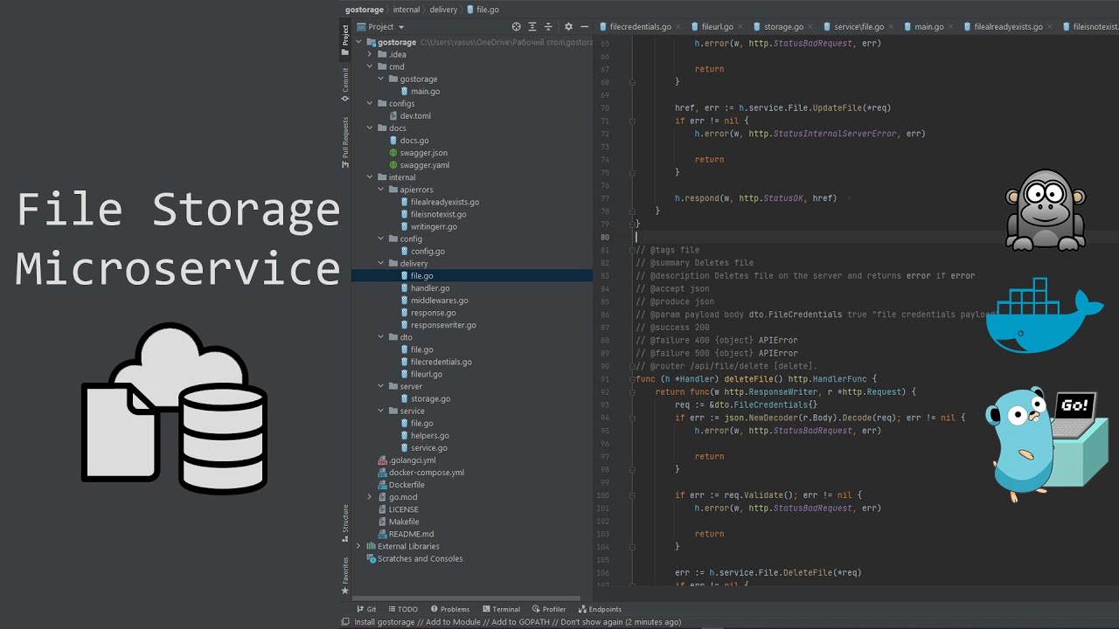Image resolution: width=1119 pixels, height=629 pixels.
Task: Close the fileurl.go editor tab
Action: point(741,27)
